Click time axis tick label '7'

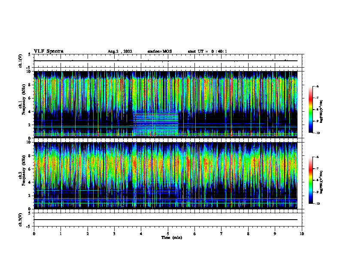point(222,234)
